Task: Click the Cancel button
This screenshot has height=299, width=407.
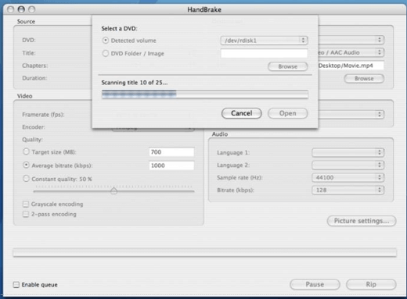Action: (242, 113)
